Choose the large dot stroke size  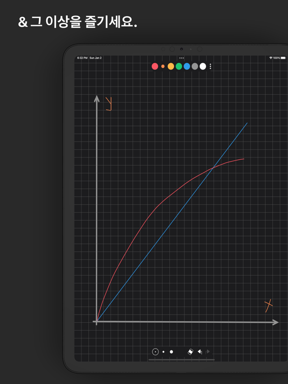coord(172,352)
